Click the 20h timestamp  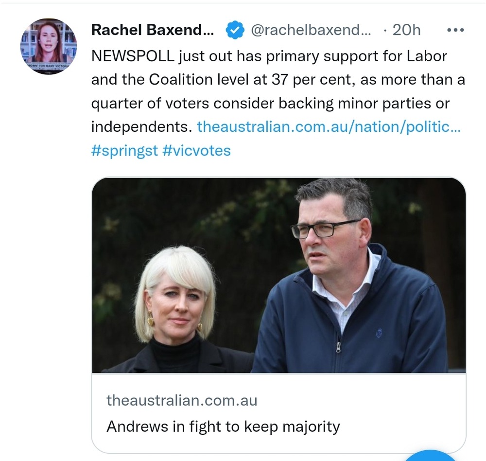pos(406,30)
